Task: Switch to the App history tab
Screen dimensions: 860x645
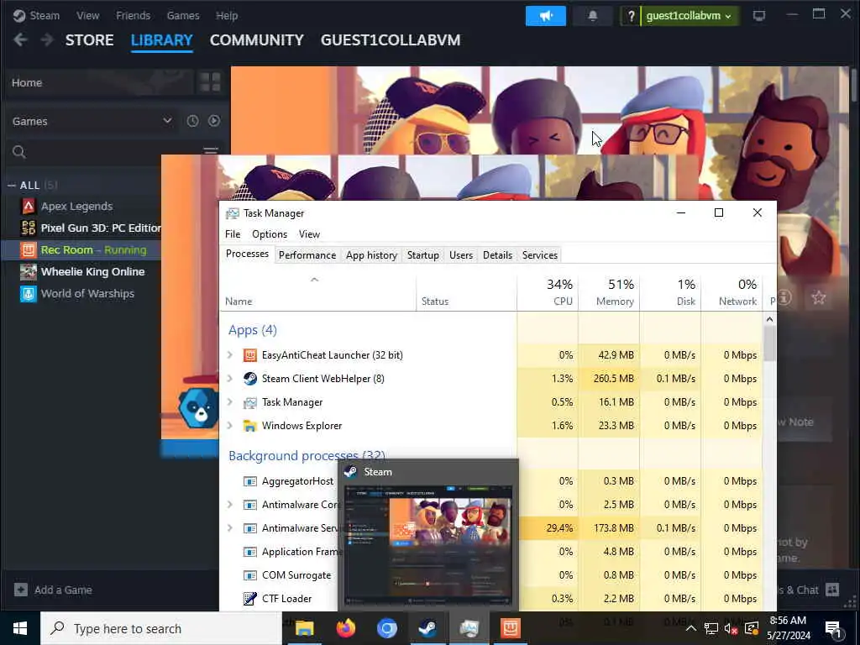Action: point(371,255)
